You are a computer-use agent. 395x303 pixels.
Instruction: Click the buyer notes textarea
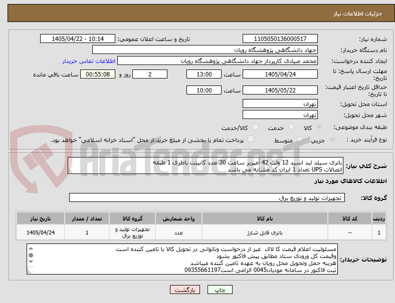point(182,259)
